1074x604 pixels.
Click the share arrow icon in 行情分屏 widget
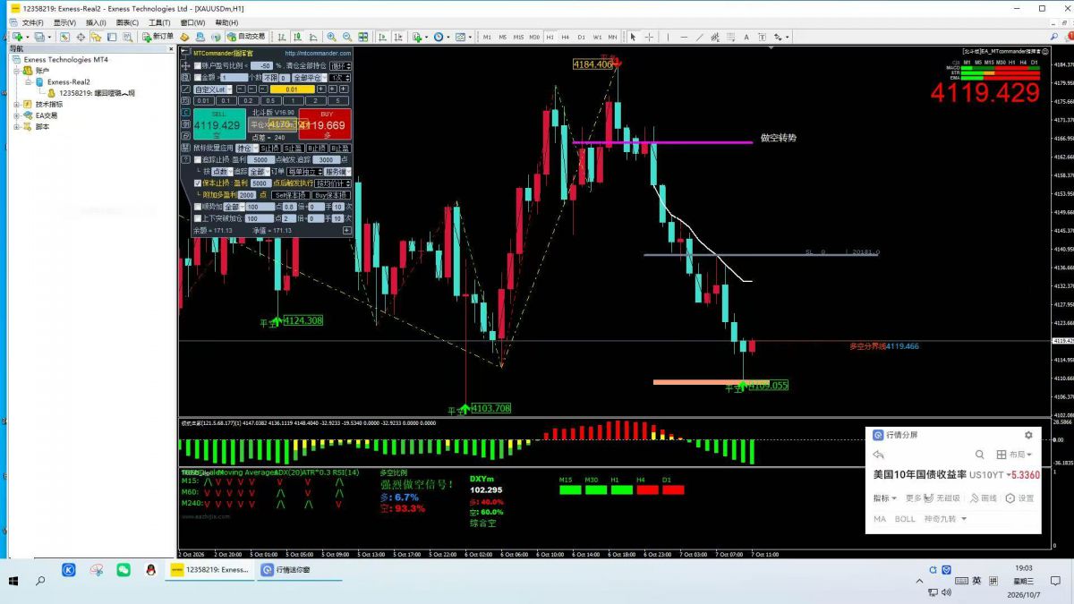879,455
